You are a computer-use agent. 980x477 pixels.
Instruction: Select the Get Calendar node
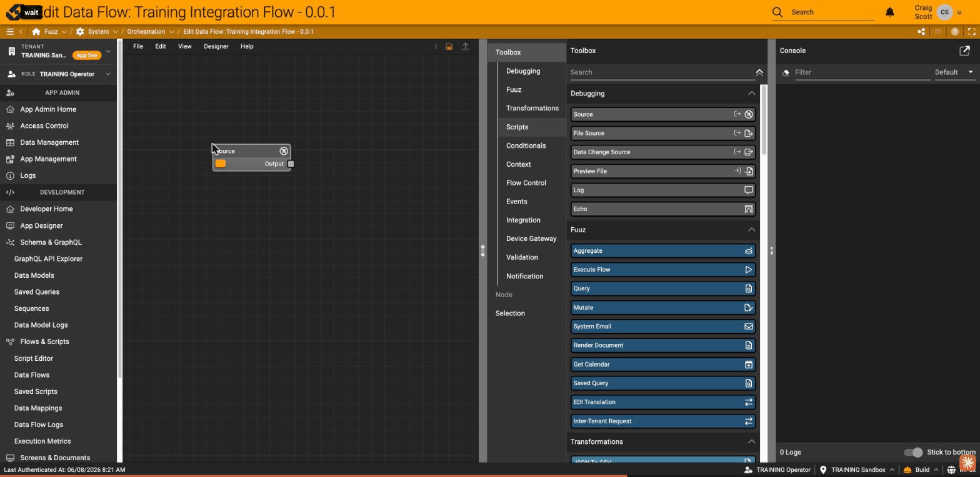(662, 364)
